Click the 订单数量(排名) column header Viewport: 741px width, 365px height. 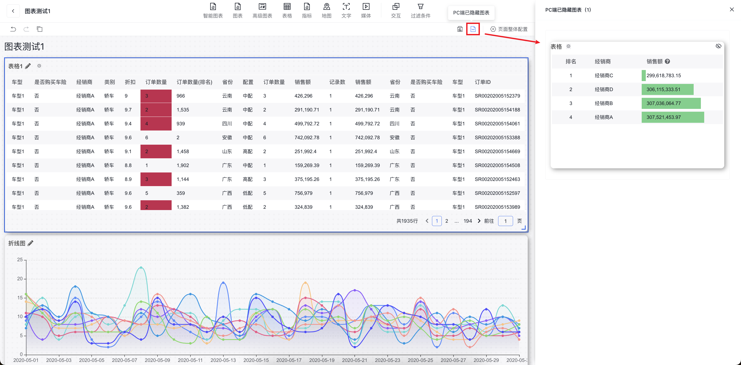click(x=195, y=82)
